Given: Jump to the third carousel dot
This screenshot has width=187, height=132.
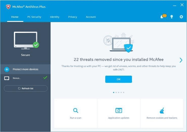Looking at the screenshot, I should (118, 92).
